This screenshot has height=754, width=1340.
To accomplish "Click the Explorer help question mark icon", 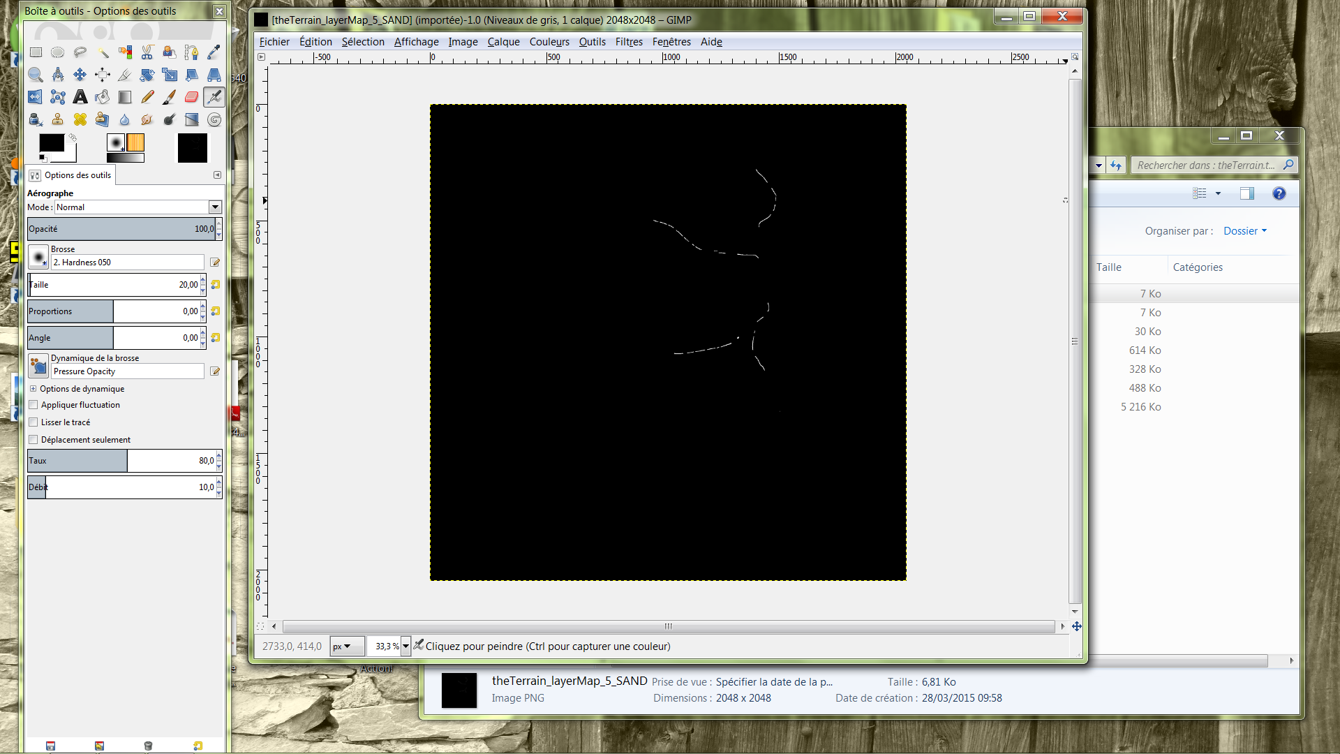I will pyautogui.click(x=1279, y=194).
